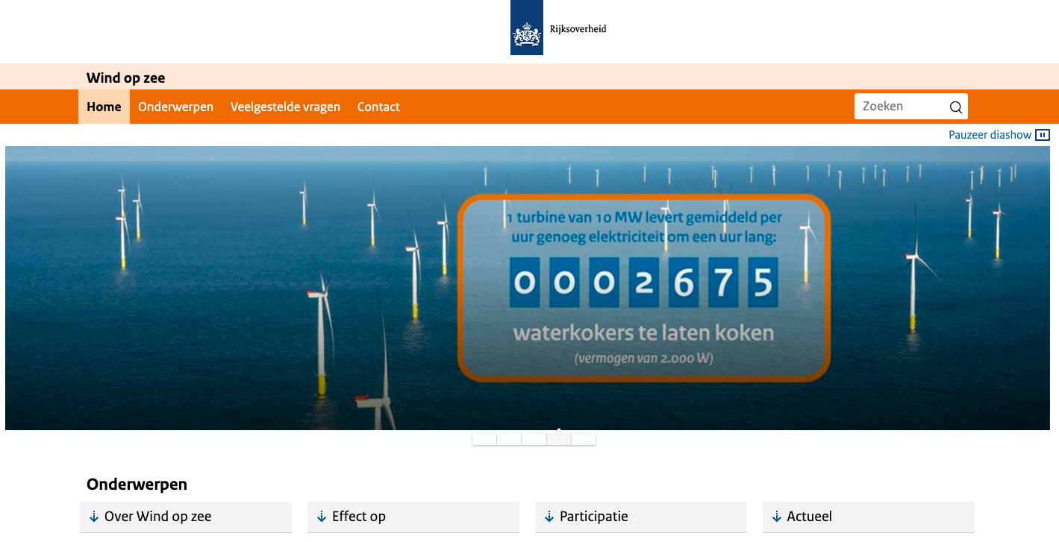Select the highlighted fourth slideshow indicator
This screenshot has height=542, width=1059.
click(559, 439)
